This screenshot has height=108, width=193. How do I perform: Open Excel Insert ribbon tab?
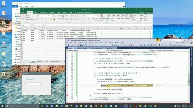tap(36, 12)
